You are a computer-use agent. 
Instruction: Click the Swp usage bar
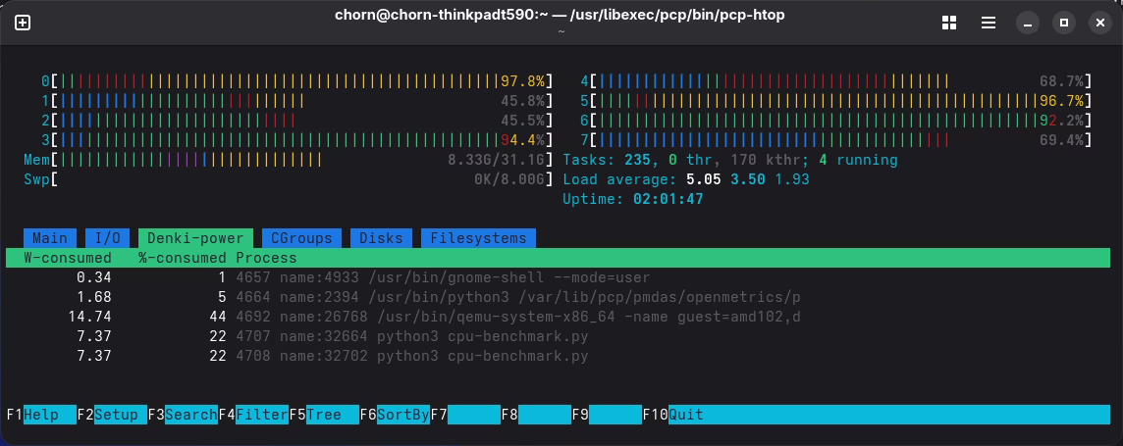tap(290, 178)
